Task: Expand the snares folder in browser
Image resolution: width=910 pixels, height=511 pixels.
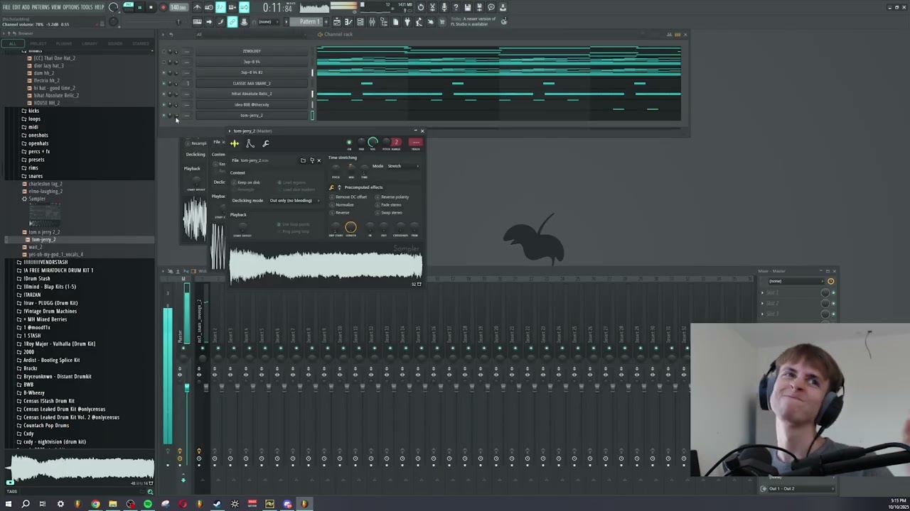Action: [x=36, y=176]
